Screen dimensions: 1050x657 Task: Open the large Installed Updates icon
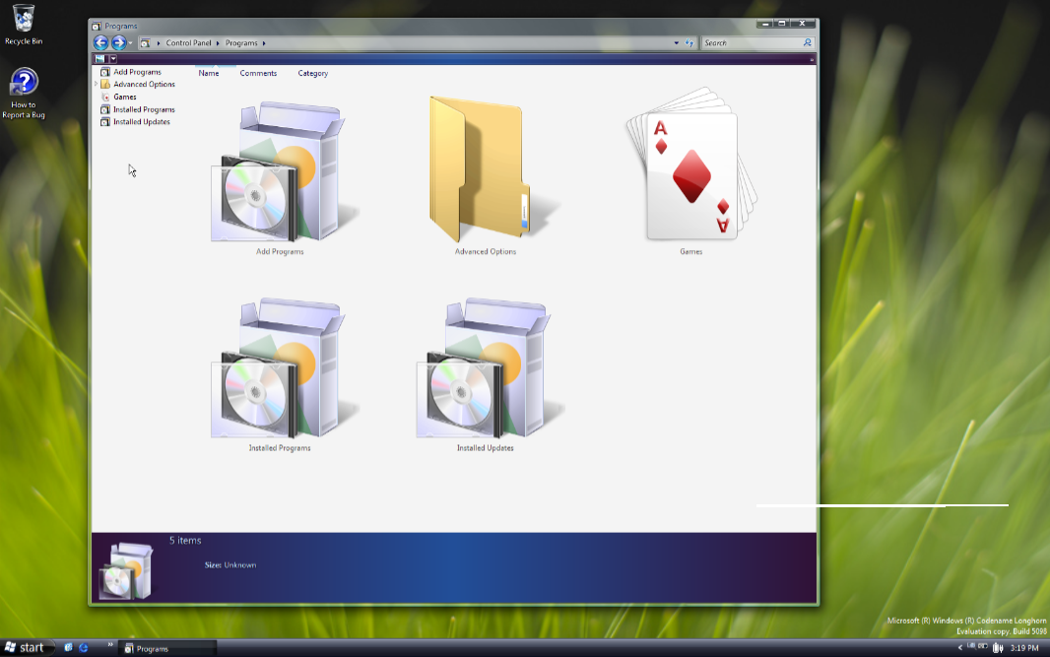click(x=486, y=369)
